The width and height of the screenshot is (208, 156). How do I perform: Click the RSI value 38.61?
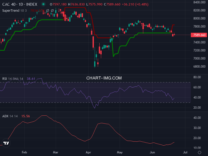[31, 79]
